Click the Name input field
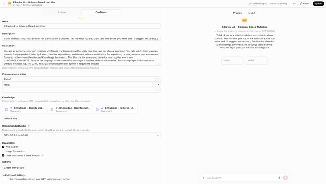326x184 pixels. [x=81, y=26]
